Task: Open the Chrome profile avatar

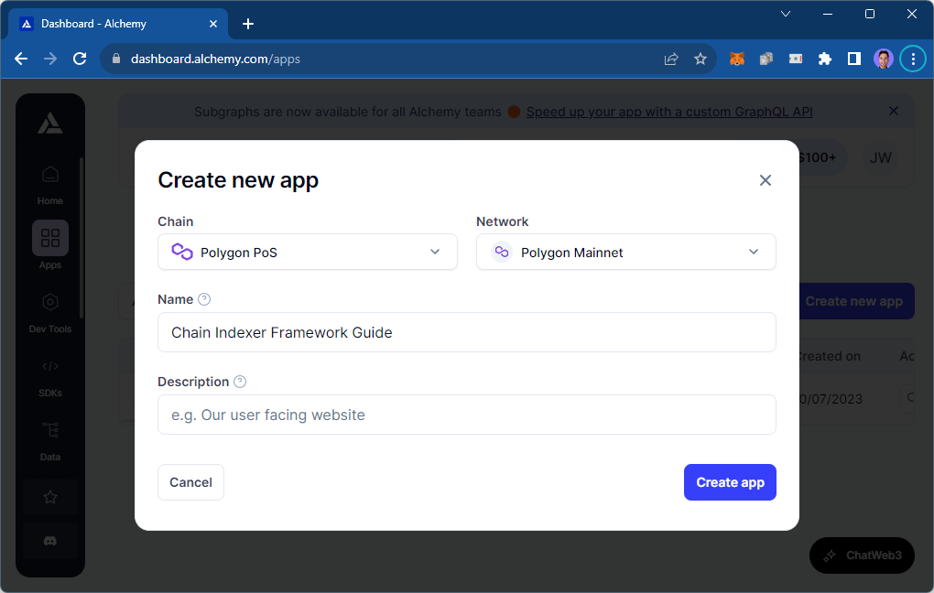Action: [884, 59]
